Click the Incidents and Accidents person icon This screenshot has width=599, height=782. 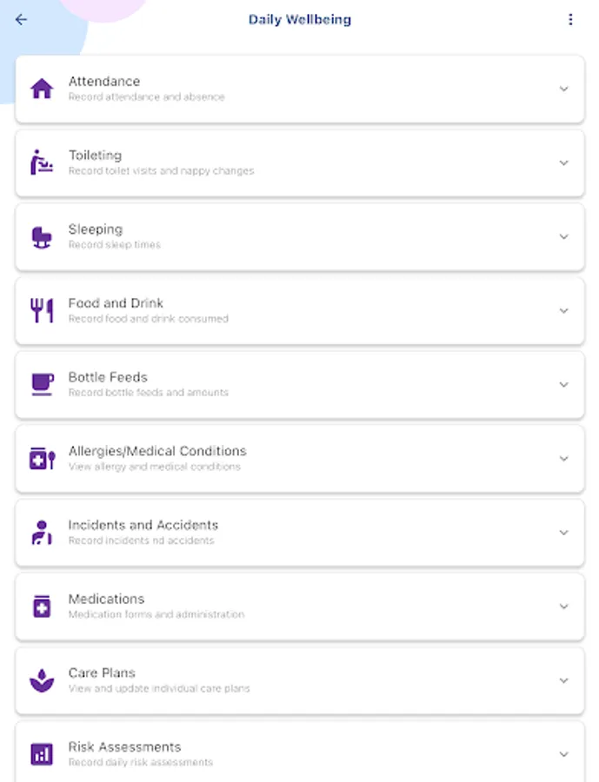click(42, 532)
